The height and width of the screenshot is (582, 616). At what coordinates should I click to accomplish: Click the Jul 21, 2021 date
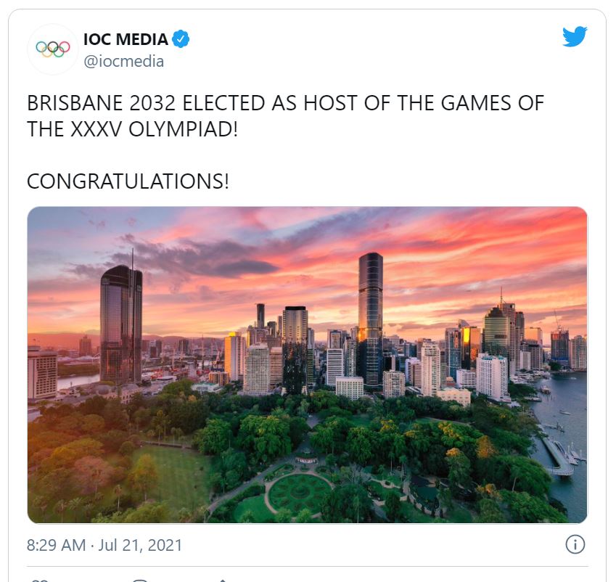[140, 546]
